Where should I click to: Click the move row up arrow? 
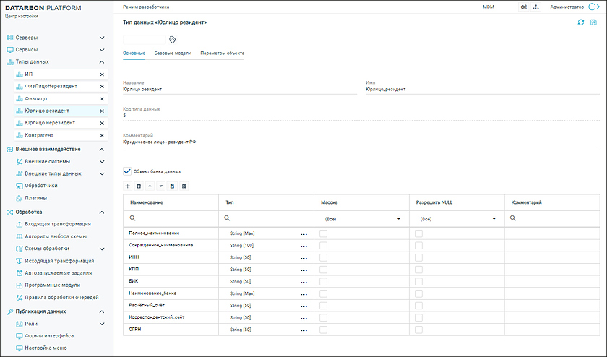click(150, 186)
